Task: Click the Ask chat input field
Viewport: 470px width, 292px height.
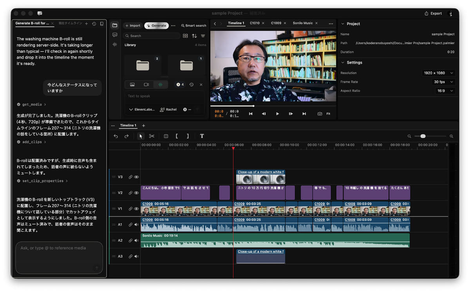Action: [59, 257]
